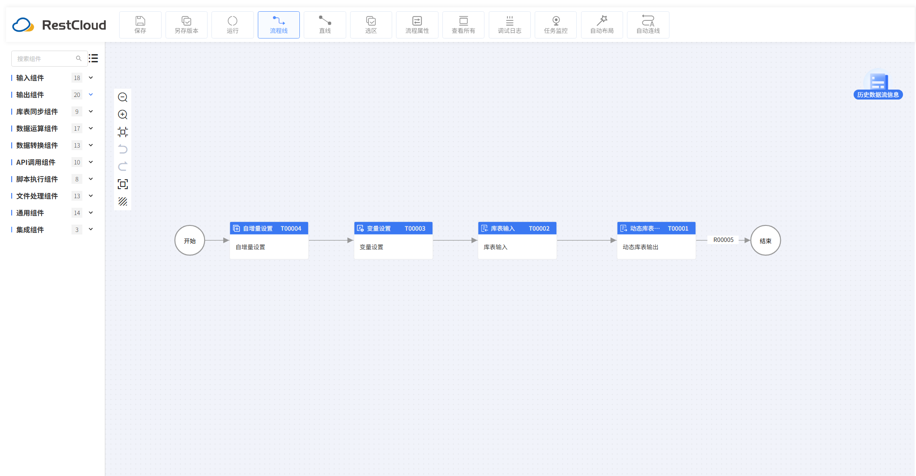Click the zoom out magnifier icon
Image resolution: width=916 pixels, height=476 pixels.
123,97
